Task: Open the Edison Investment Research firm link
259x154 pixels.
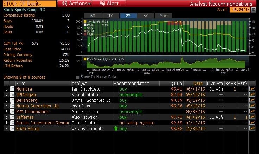Action: pos(43,123)
